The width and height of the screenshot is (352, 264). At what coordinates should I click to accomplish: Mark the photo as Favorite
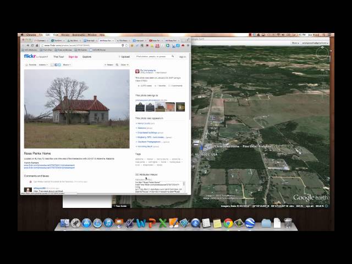pos(31,65)
